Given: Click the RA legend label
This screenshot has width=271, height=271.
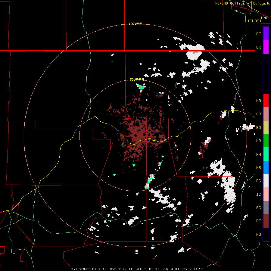Looking at the screenshot, I should [x=258, y=154].
